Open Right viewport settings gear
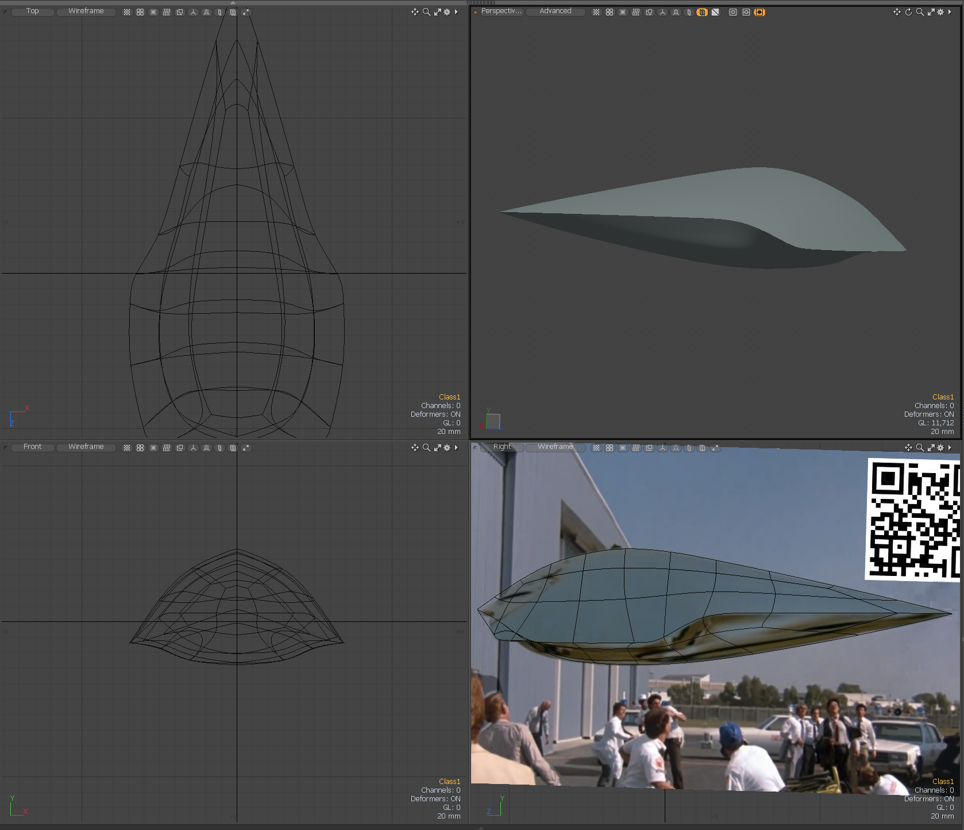The height and width of the screenshot is (830, 964). 940,448
